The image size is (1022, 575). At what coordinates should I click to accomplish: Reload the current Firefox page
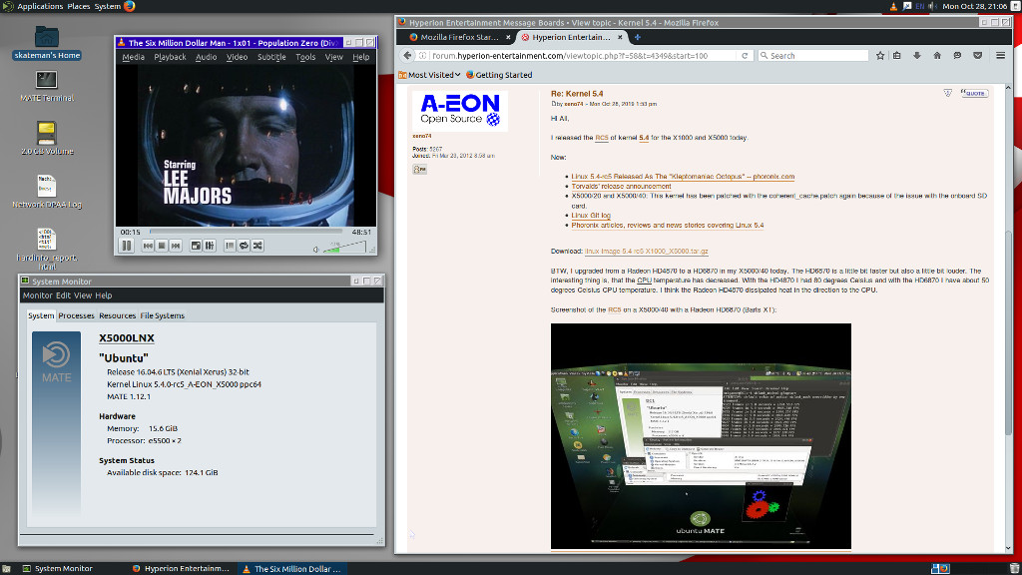[745, 56]
